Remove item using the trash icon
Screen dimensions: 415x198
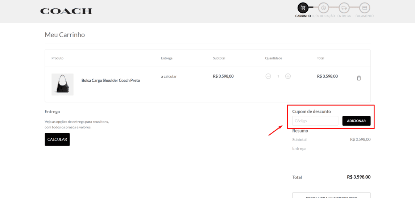pos(359,78)
